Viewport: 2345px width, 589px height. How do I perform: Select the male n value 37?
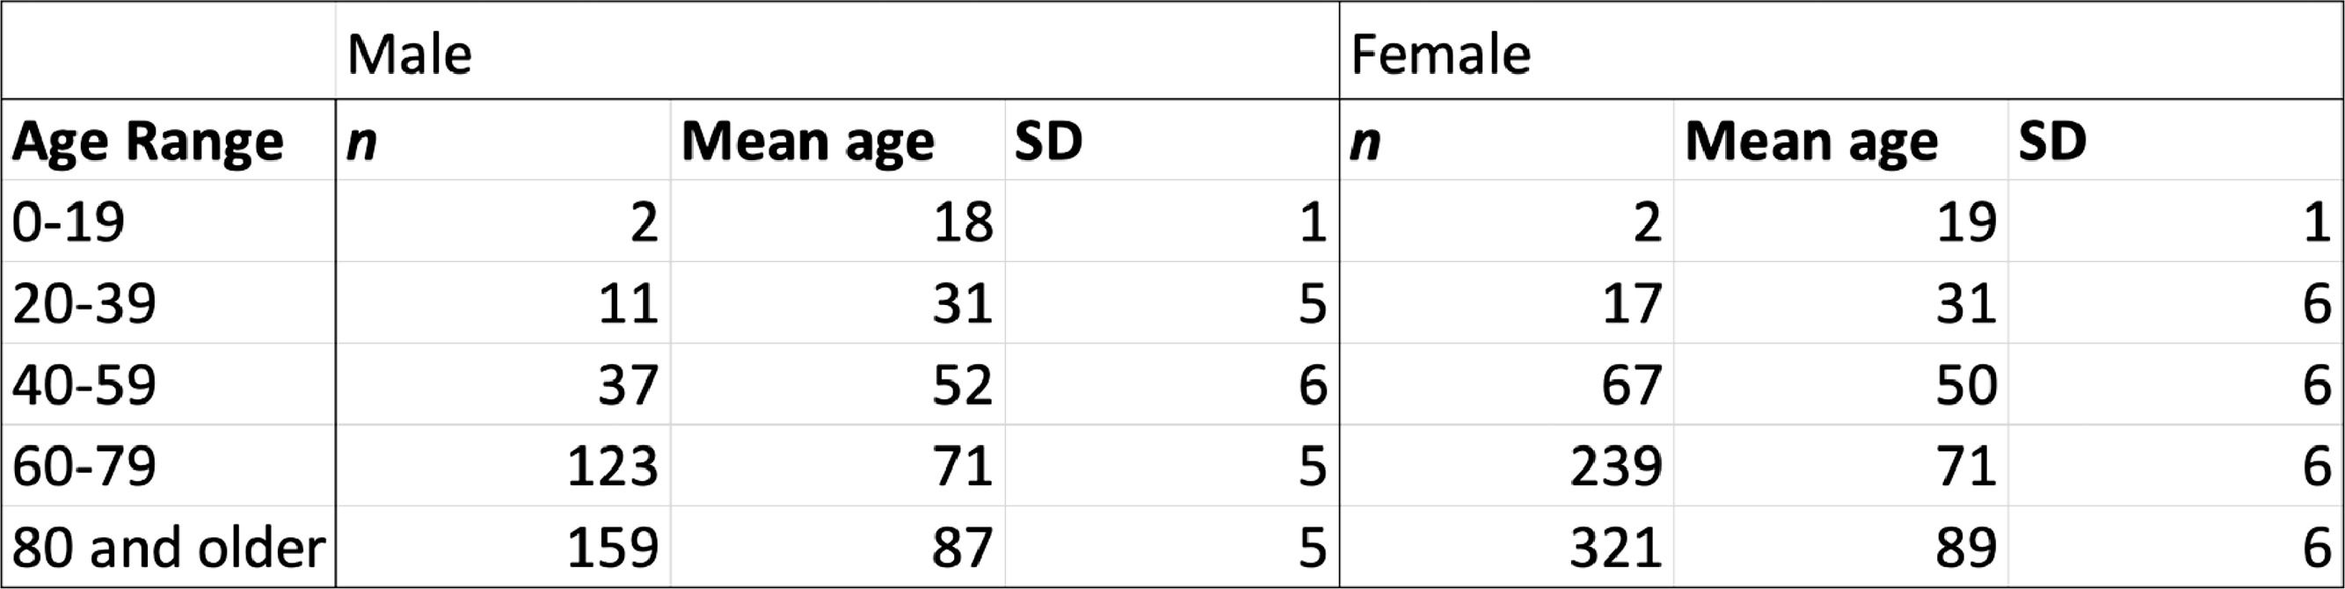point(627,384)
